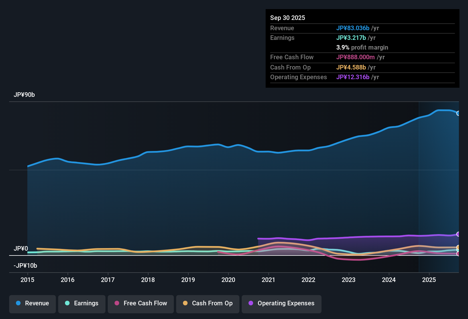Click the teal Earnings legend dot icon

click(x=68, y=303)
